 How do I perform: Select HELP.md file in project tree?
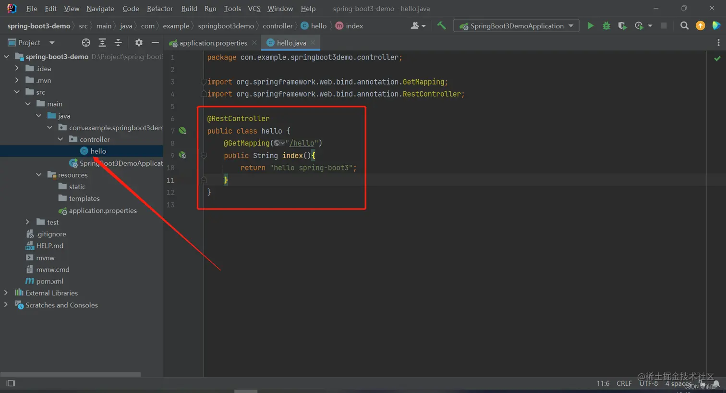click(x=49, y=246)
